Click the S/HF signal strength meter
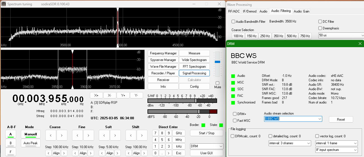Screen dimensions: 364x157 point(182,101)
